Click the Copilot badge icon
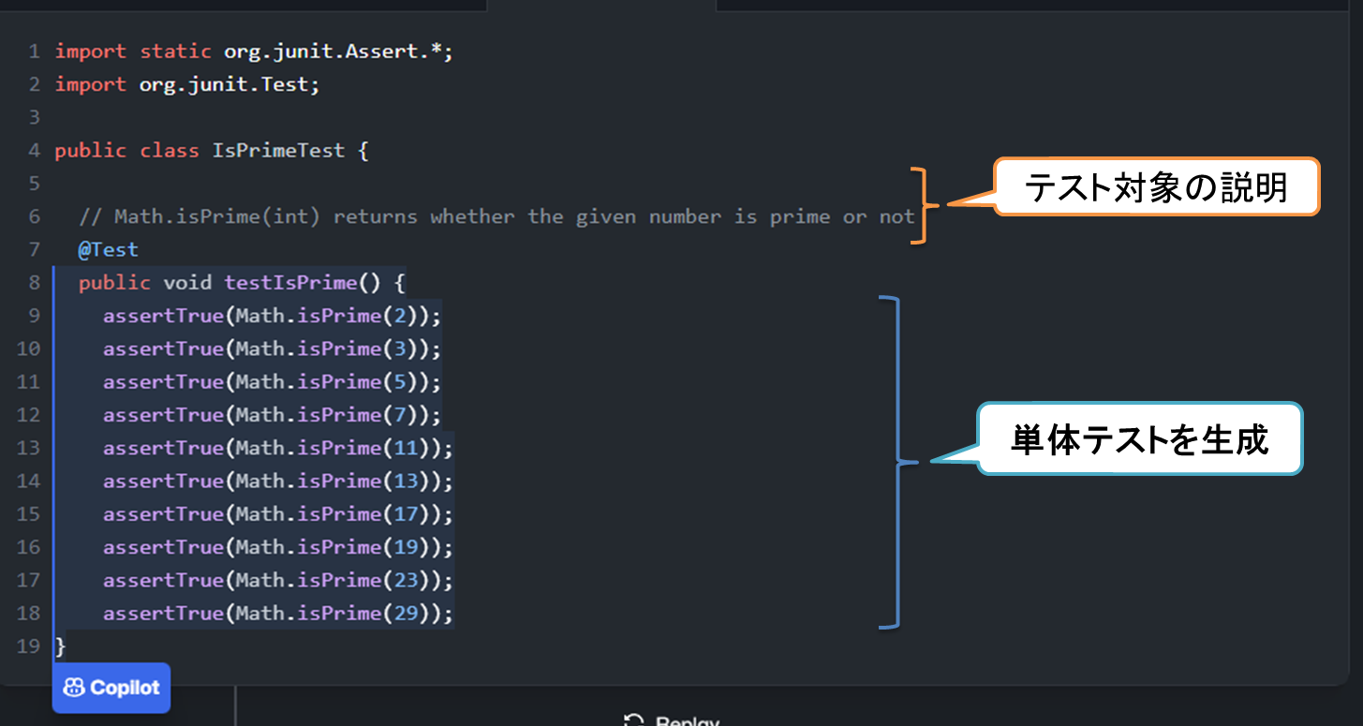Image resolution: width=1363 pixels, height=726 pixels. click(74, 689)
